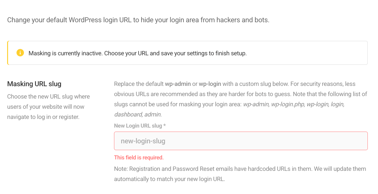Click the asterisk next to New Login URL slug
This screenshot has height=194, width=378.
click(165, 125)
